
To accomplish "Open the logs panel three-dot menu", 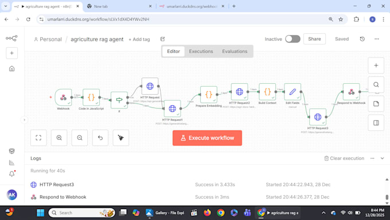I will 372,158.
